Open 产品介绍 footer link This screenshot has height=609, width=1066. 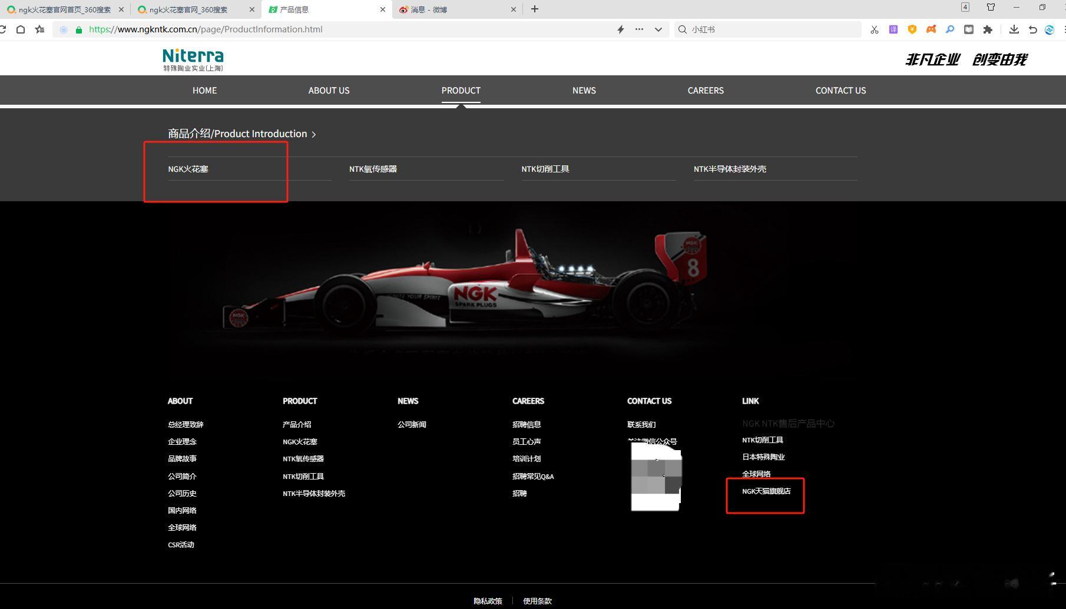tap(297, 424)
